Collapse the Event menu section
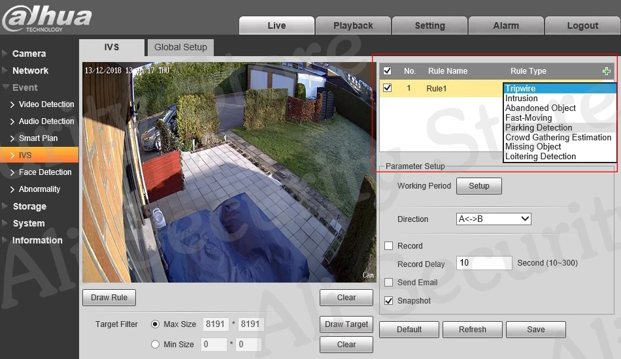The width and height of the screenshot is (621, 359). pos(25,87)
